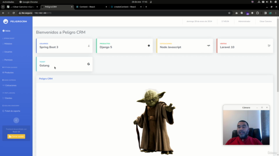
Task: Open the system clock calendar
Action: pos(139,2)
